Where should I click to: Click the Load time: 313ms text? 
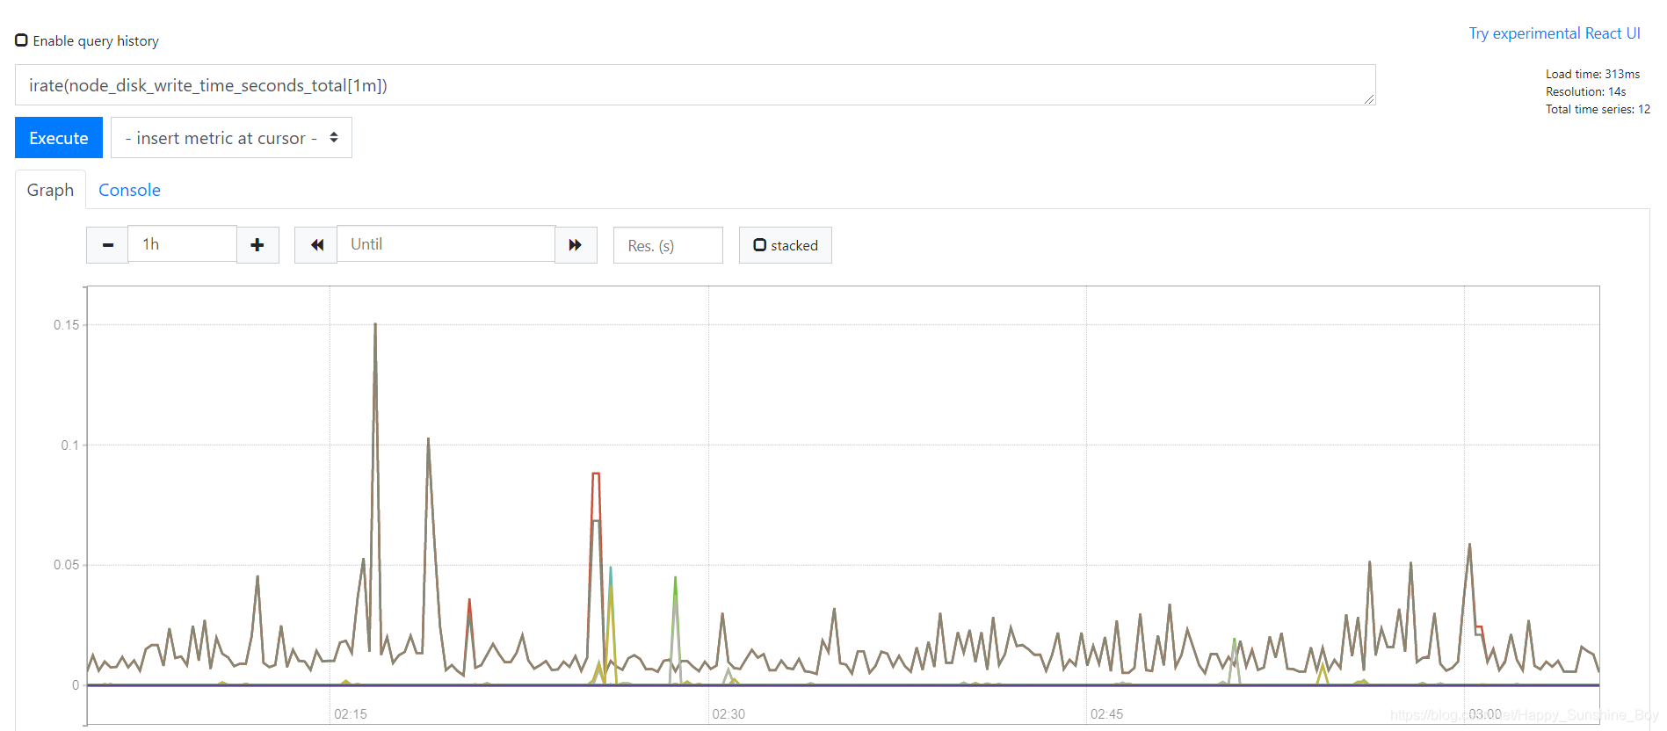1592,74
